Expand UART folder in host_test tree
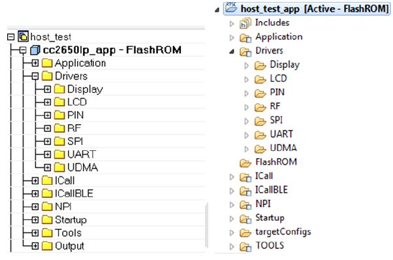393x260 pixels. 48,154
